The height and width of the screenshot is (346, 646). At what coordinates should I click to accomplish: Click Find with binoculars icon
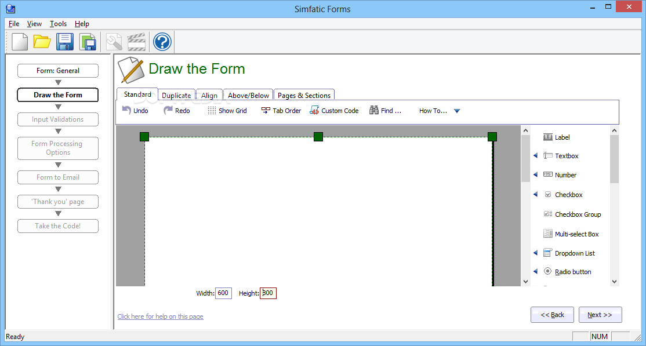385,110
